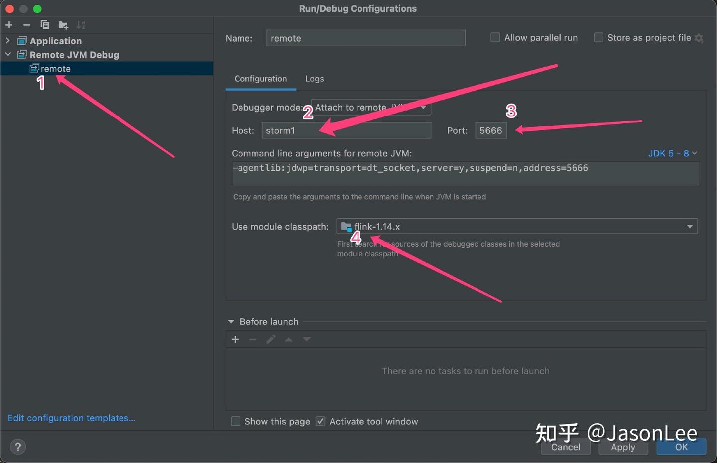
Task: Copy configuration using the duplicate icon
Action: pyautogui.click(x=45, y=25)
